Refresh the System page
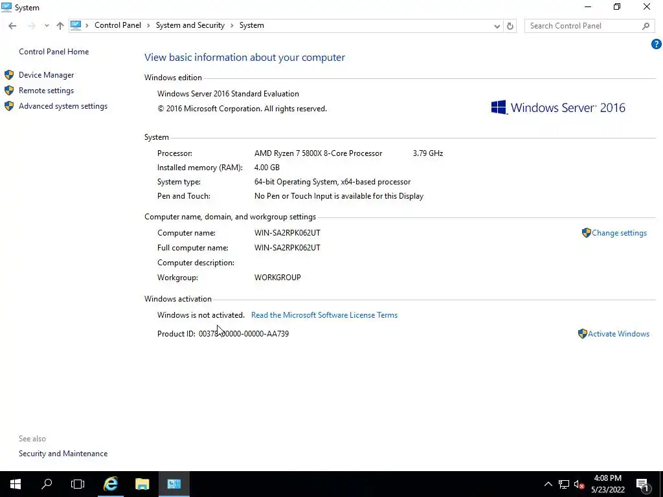The image size is (663, 497). (510, 26)
